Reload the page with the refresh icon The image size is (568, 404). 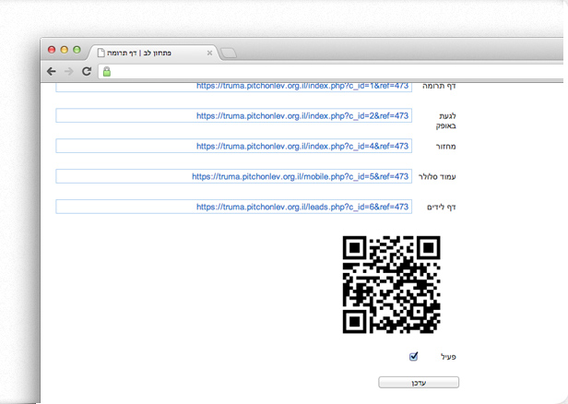[87, 71]
